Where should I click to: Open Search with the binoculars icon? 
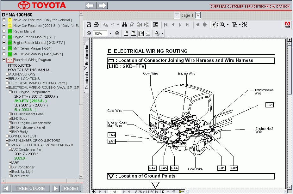coord(124,25)
